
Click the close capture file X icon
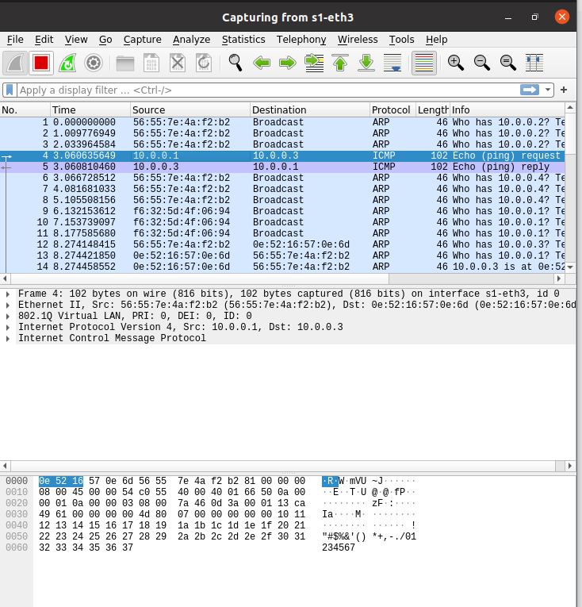point(178,63)
